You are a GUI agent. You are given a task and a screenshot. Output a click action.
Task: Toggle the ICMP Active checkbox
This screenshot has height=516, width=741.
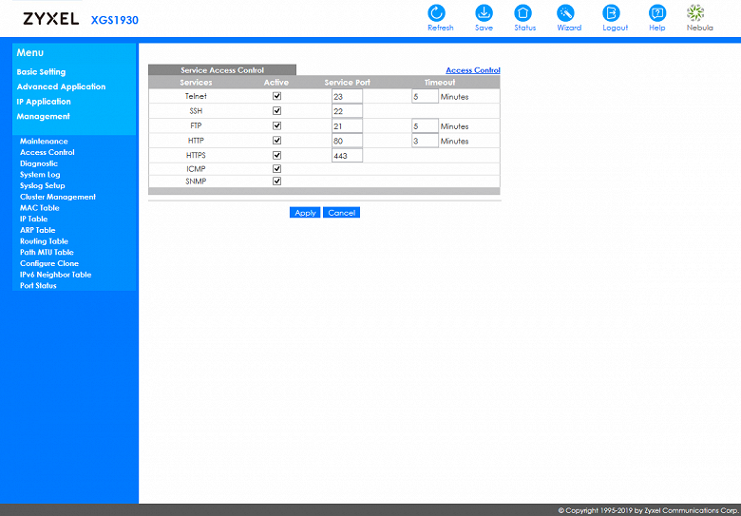(277, 169)
